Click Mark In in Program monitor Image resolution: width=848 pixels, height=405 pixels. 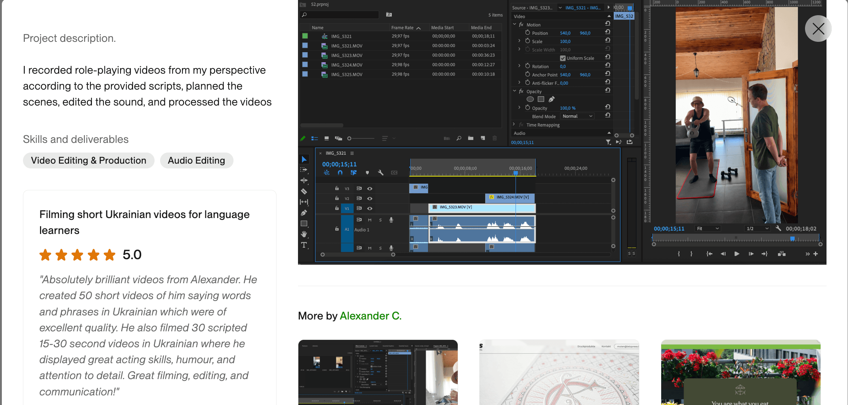coord(679,254)
